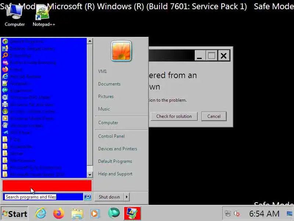
Task: Click the 6:54 AM clock
Action: pyautogui.click(x=264, y=214)
